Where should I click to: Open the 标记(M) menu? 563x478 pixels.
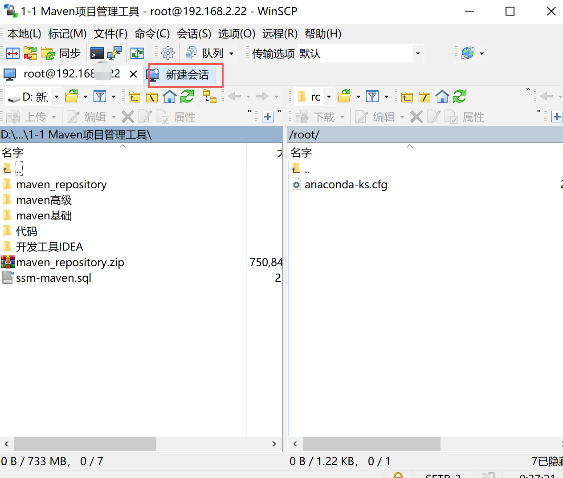[67, 34]
